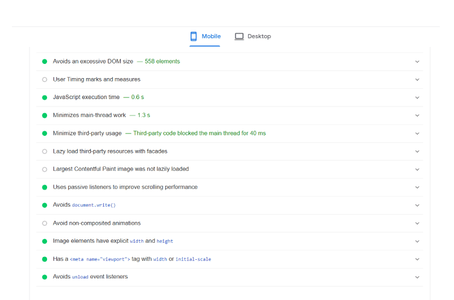Click the 'height' code text
The height and width of the screenshot is (300, 454).
[165, 241]
